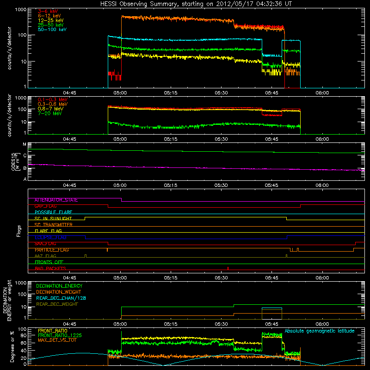The width and height of the screenshot is (370, 370).
Task: Click the A class tick label
Action: (25, 179)
